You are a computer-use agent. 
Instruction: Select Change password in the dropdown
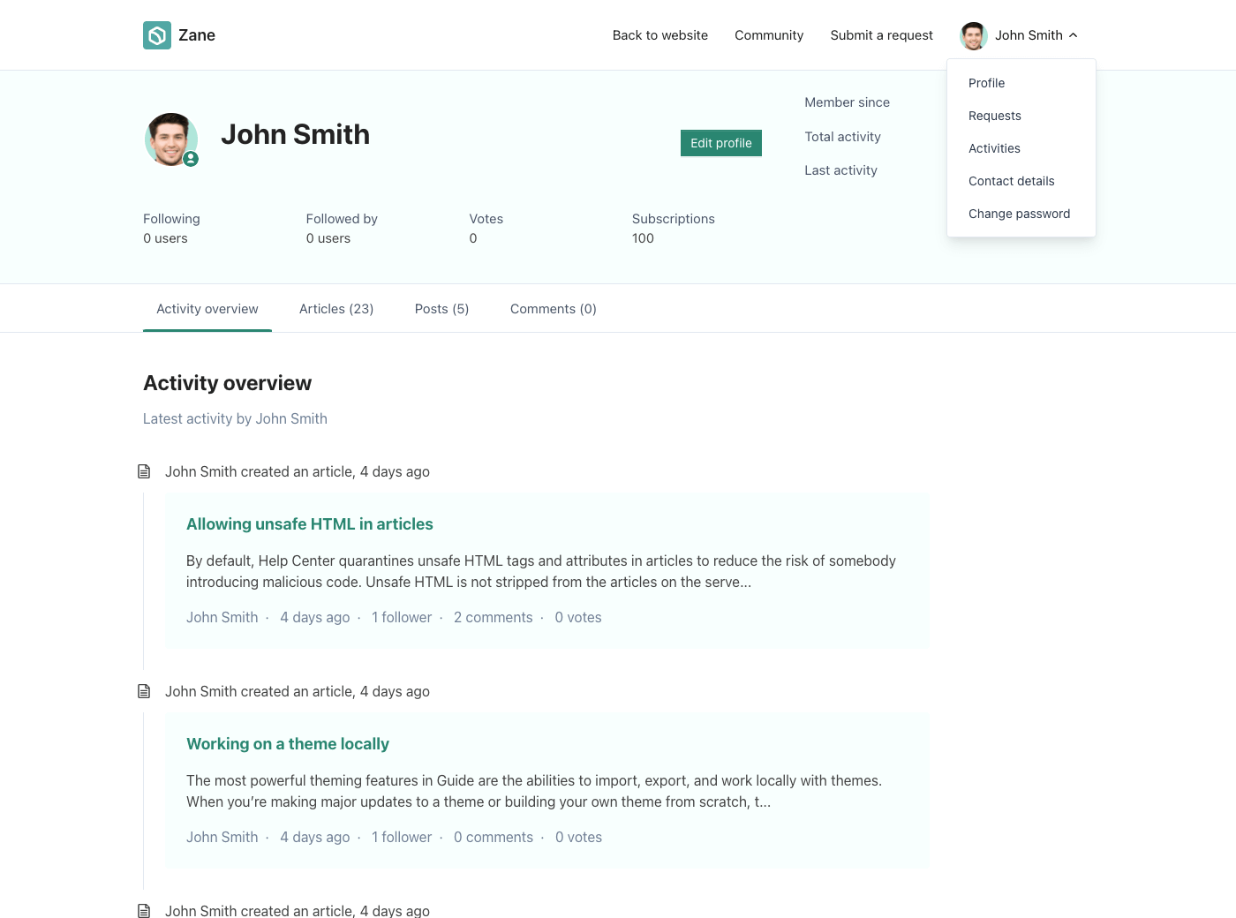point(1019,214)
